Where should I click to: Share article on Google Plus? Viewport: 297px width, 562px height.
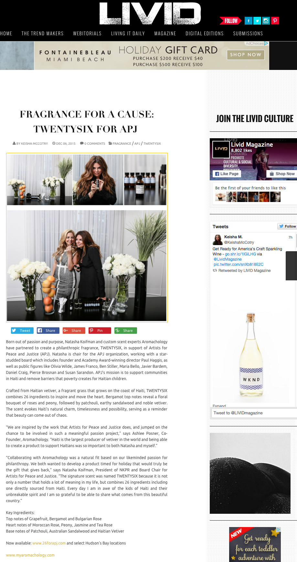(74, 331)
